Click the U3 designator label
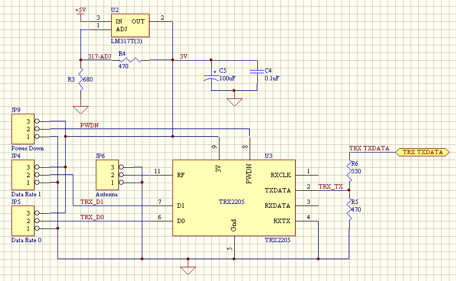Screen dimensions: 456x281 tap(268, 156)
